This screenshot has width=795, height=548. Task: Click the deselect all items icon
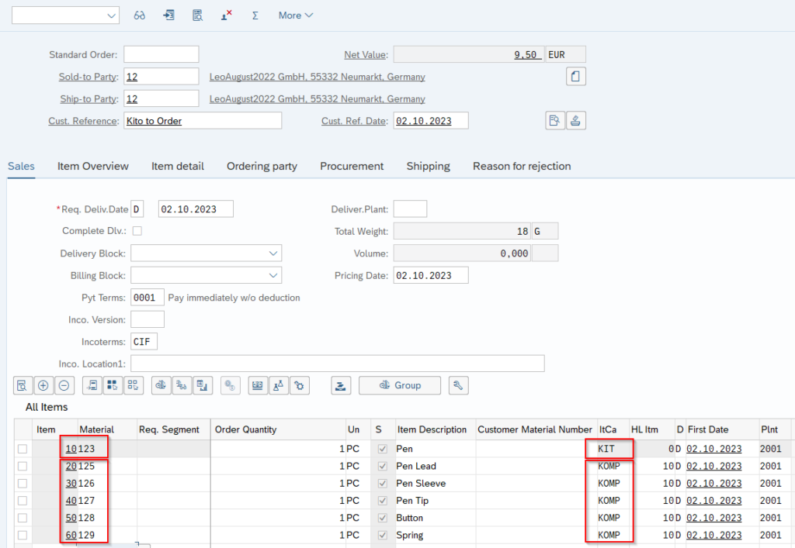point(134,385)
